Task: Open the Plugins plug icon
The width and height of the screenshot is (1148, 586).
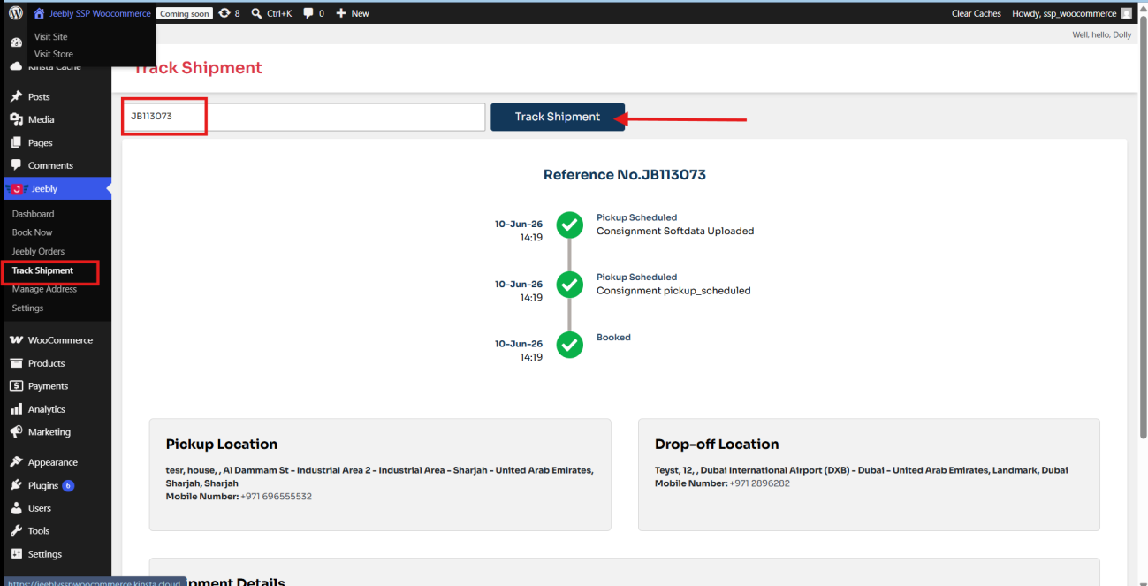Action: (16, 485)
